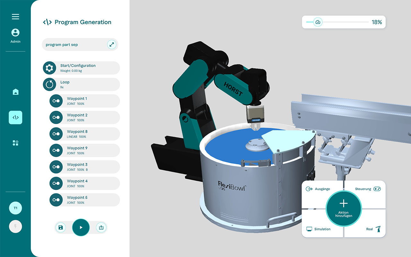This screenshot has width=411, height=257.
Task: Click the speed slider track
Action: point(337,22)
